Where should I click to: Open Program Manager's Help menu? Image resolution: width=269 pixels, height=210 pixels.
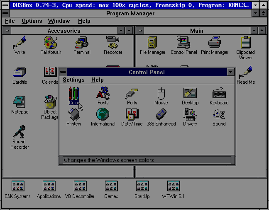coord(84,21)
